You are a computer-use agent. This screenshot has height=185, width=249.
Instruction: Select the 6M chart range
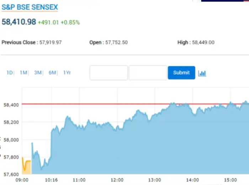point(52,73)
